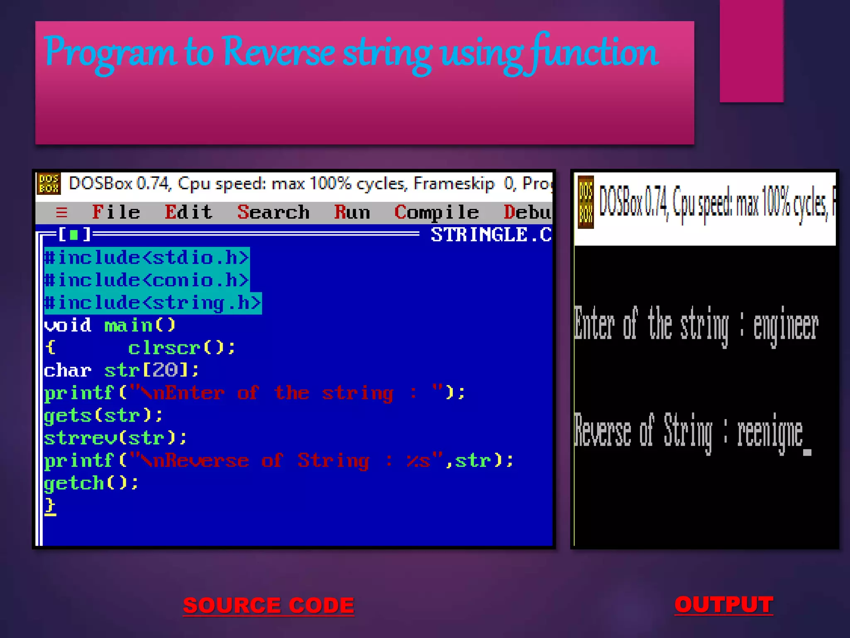The height and width of the screenshot is (638, 850).
Task: Click the closing brace at end of code
Action: tap(50, 506)
